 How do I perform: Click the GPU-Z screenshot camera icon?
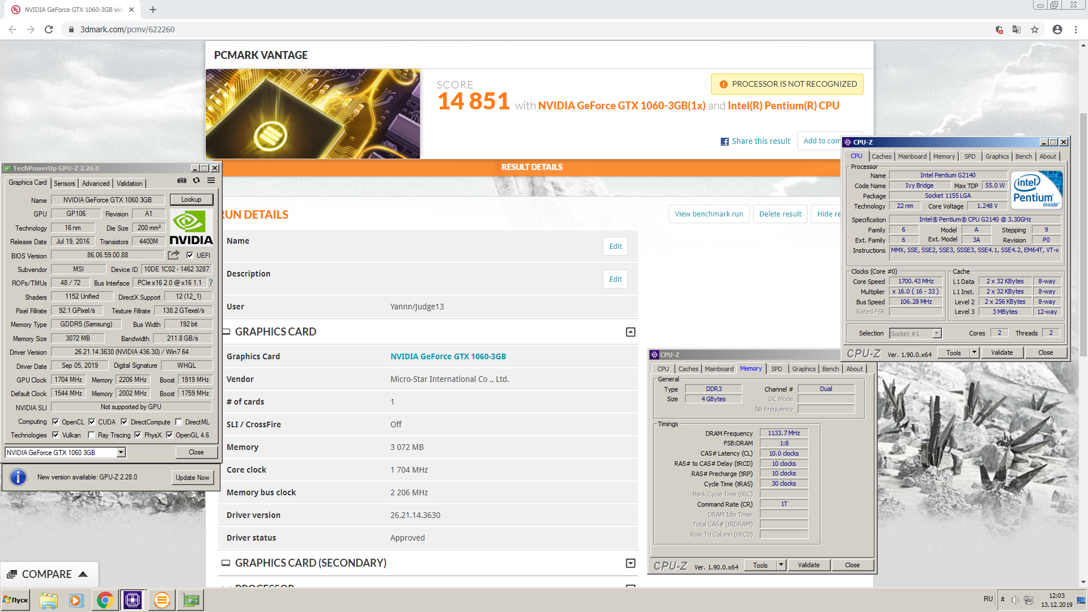[x=182, y=180]
